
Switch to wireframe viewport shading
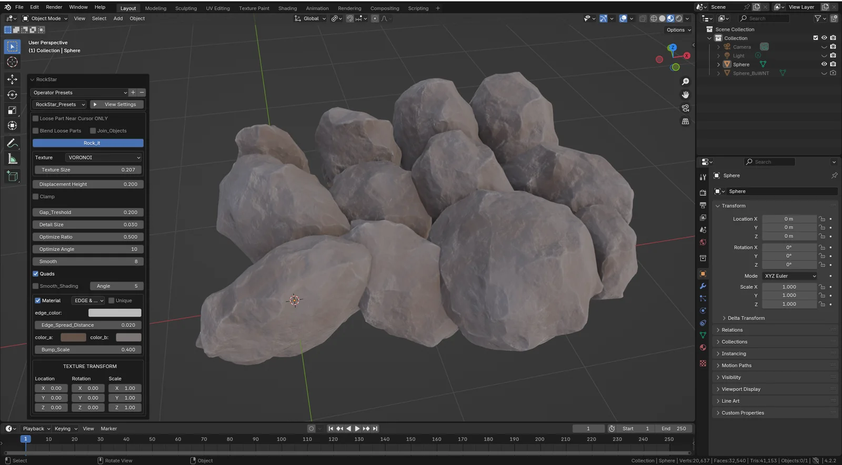pos(654,18)
